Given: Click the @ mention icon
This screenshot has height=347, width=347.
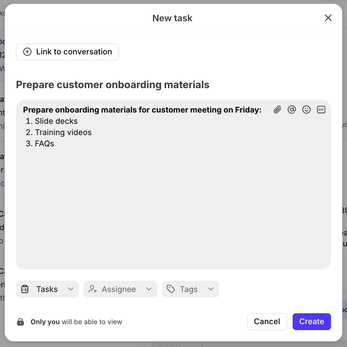Looking at the screenshot, I should tap(292, 109).
